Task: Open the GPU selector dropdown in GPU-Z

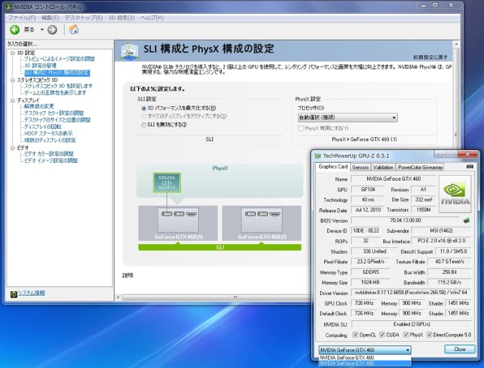Action: pyautogui.click(x=365, y=350)
